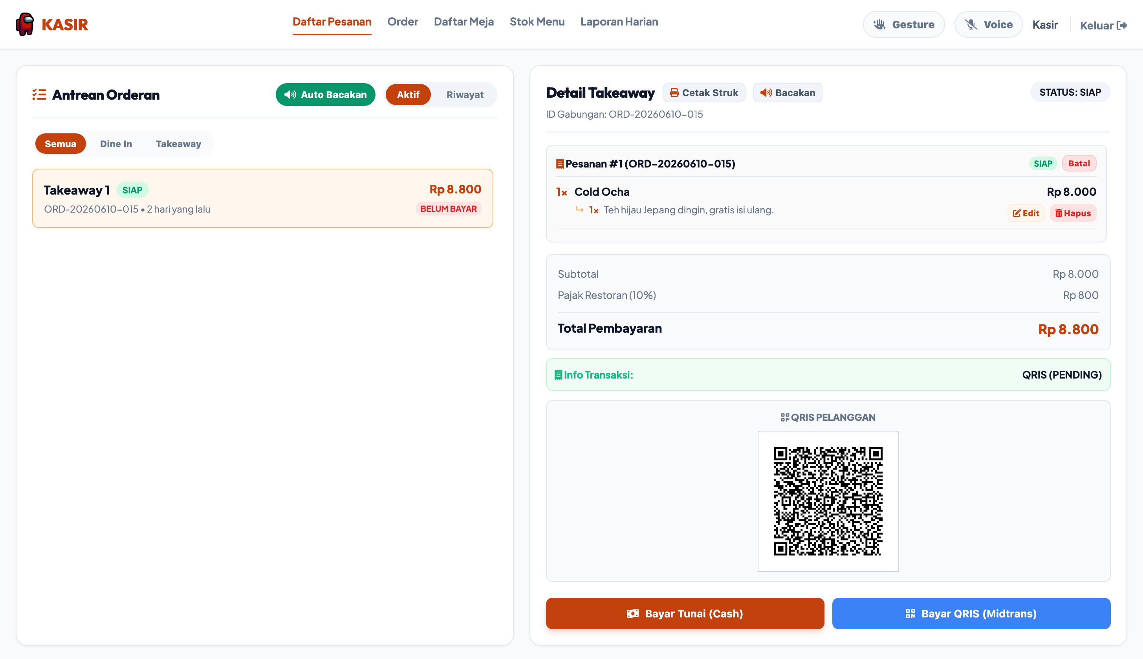Edit the Cold Ocha item

(1026, 213)
